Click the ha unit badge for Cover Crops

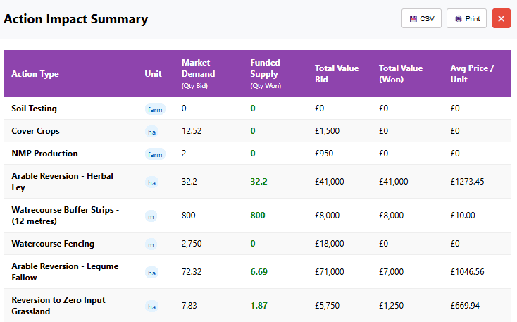(x=151, y=132)
